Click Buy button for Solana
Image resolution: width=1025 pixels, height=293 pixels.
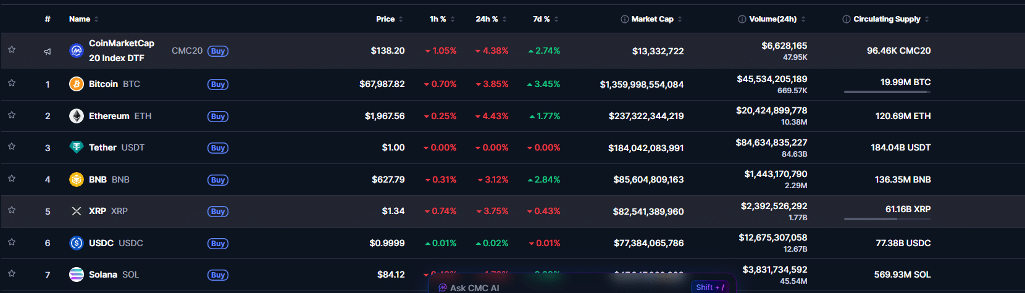[218, 275]
